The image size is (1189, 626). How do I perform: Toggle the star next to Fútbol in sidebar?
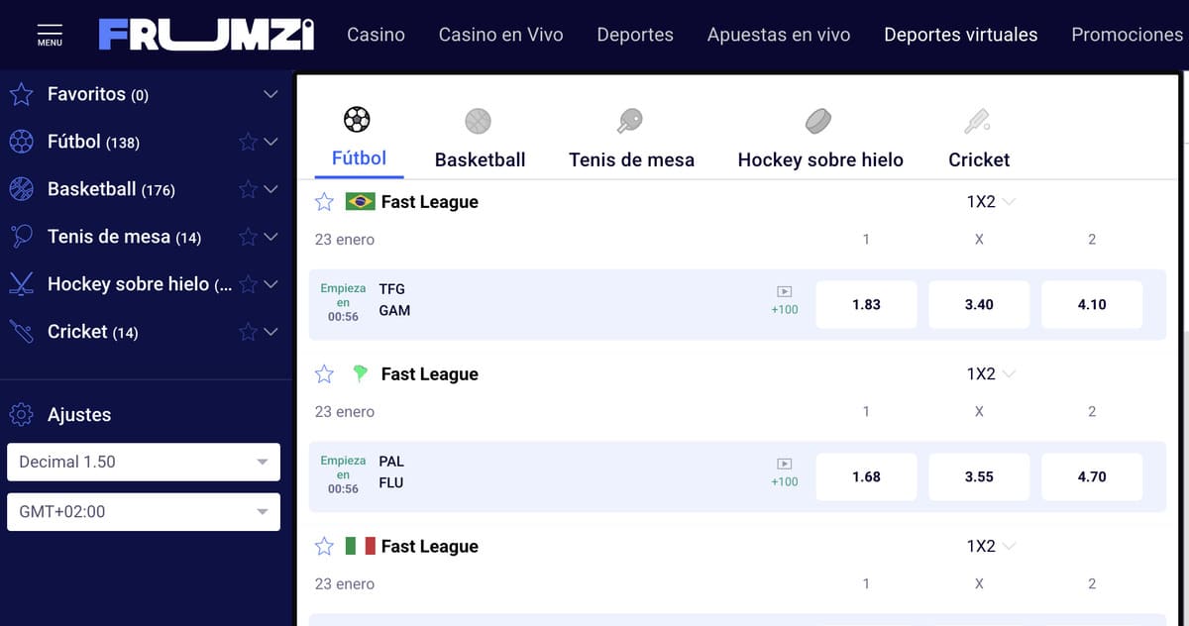coord(247,142)
